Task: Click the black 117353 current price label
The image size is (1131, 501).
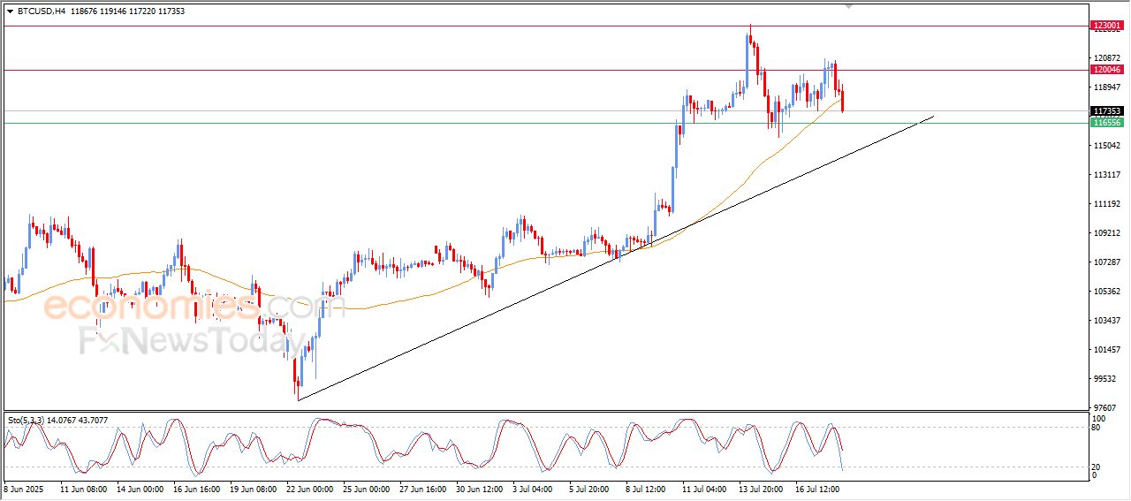Action: pyautogui.click(x=1107, y=111)
